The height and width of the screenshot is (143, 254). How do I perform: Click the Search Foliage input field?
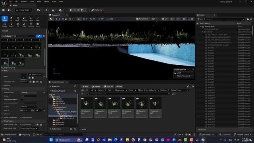pyautogui.click(x=24, y=36)
